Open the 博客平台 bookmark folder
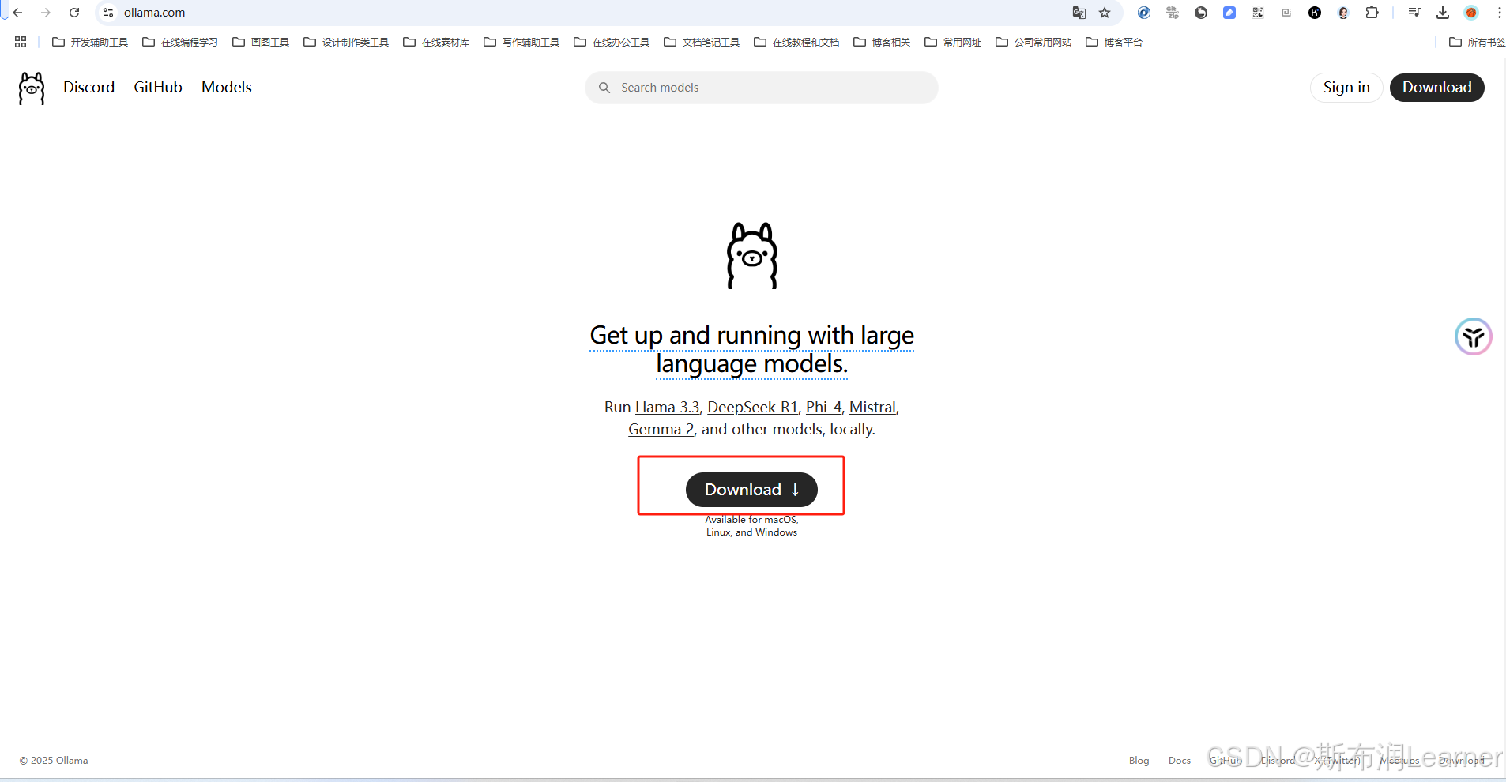 (x=1114, y=42)
